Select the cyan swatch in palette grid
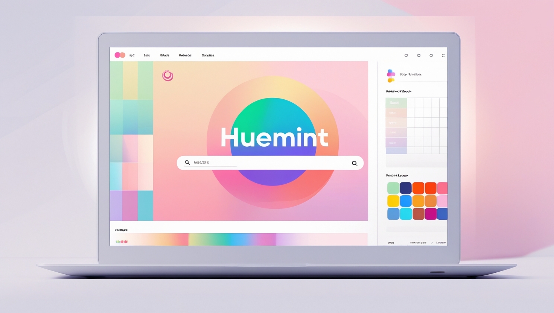The width and height of the screenshot is (554, 313). pyautogui.click(x=406, y=214)
